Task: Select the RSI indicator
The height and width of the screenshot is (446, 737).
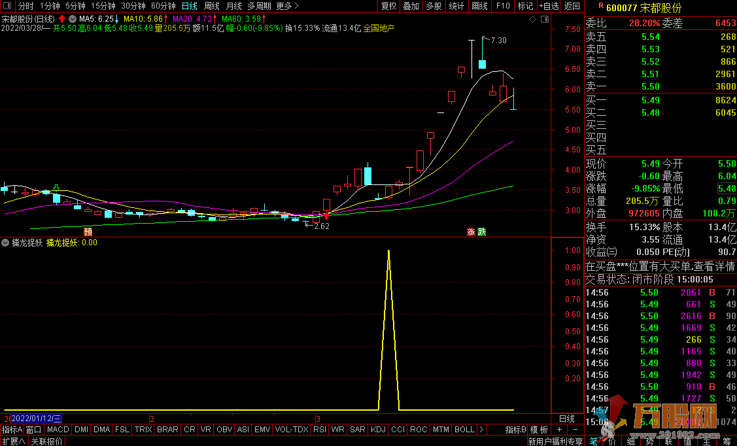Action: [320, 430]
